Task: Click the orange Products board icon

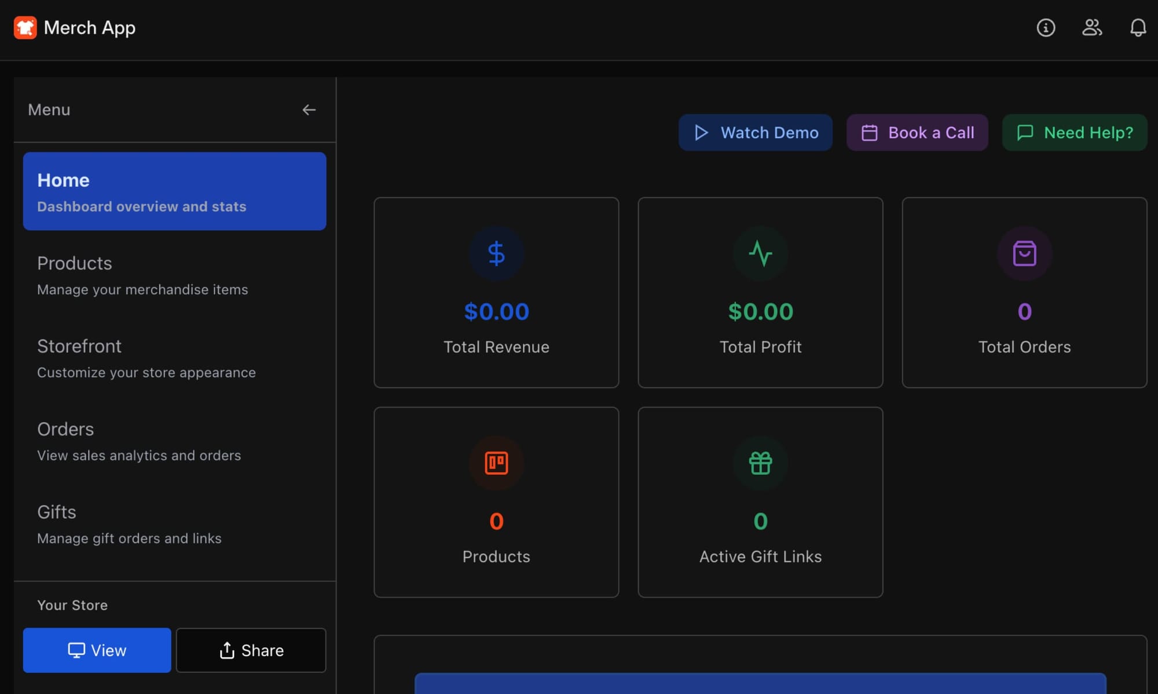Action: [496, 463]
